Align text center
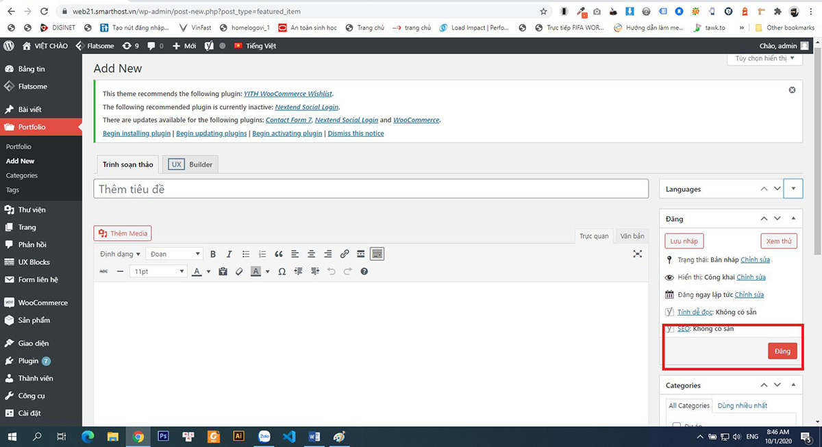 click(312, 254)
